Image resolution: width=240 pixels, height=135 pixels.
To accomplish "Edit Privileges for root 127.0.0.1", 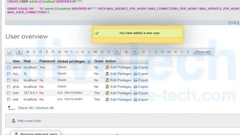I will tap(121, 93).
